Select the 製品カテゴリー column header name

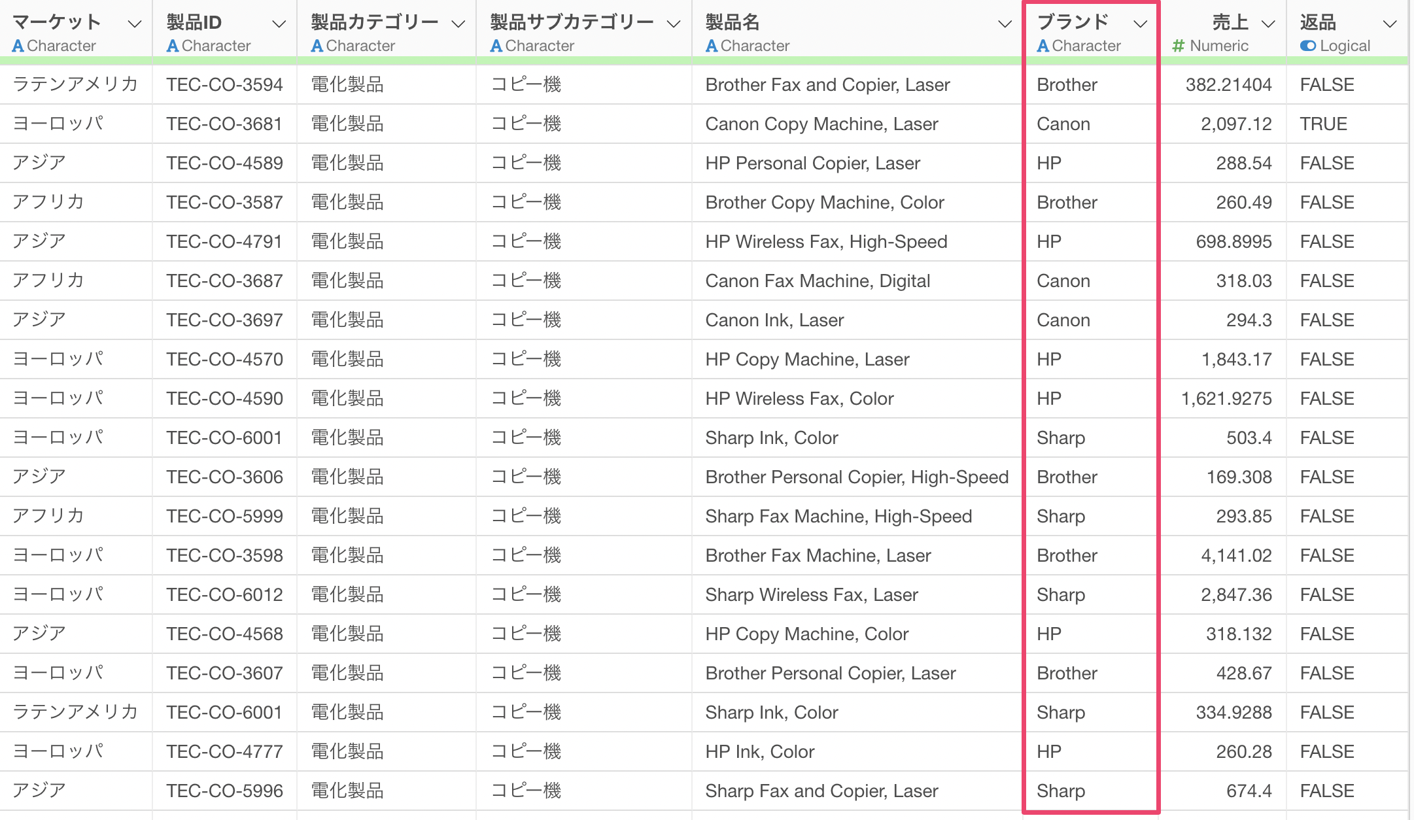(x=375, y=22)
